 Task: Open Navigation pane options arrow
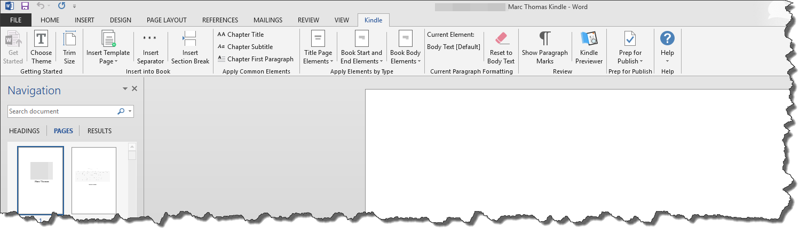pos(125,89)
